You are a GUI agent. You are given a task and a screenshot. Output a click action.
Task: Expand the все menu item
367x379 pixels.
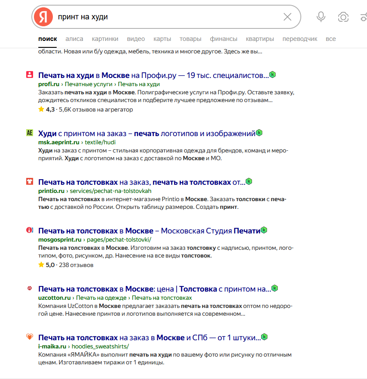click(330, 39)
